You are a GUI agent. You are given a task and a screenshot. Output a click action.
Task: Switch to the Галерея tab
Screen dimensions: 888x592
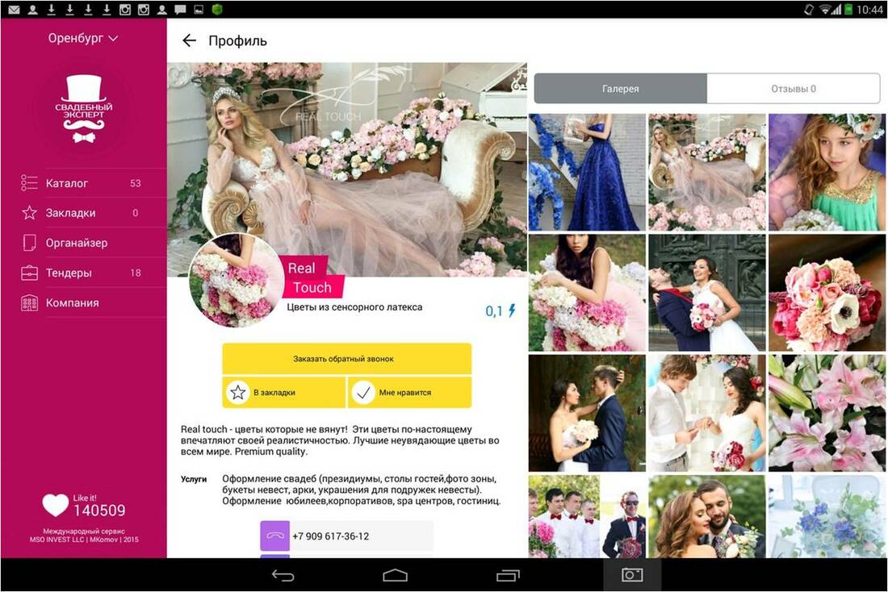pos(620,89)
